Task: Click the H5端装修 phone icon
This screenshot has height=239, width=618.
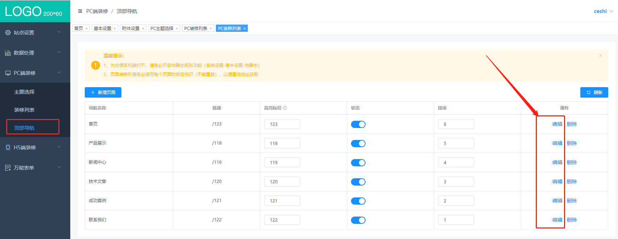Action: pyautogui.click(x=8, y=148)
